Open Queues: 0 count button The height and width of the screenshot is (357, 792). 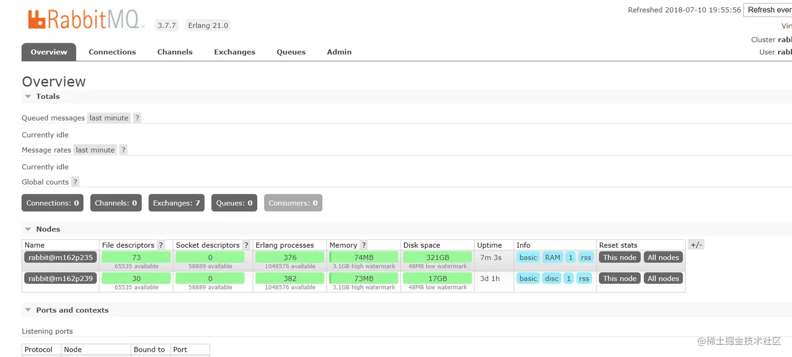click(x=234, y=203)
